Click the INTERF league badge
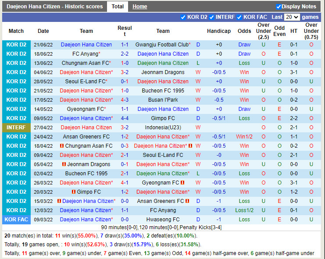The height and width of the screenshot is (259, 325). [x=16, y=128]
